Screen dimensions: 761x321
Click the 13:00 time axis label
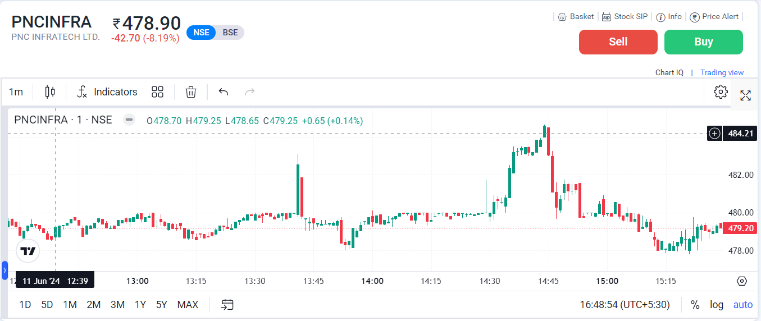pyautogui.click(x=137, y=281)
